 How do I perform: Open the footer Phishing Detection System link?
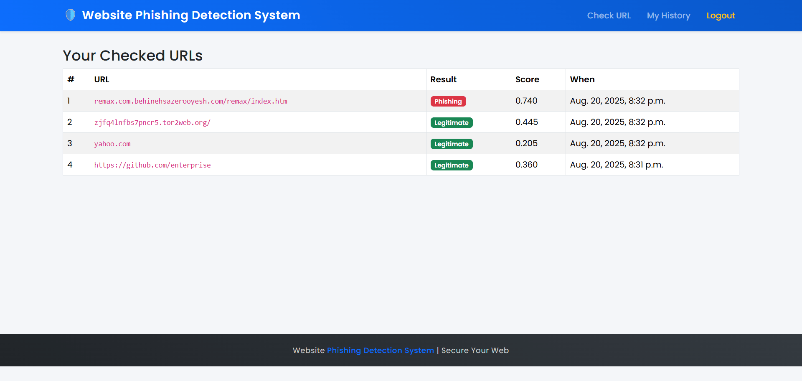pos(380,350)
